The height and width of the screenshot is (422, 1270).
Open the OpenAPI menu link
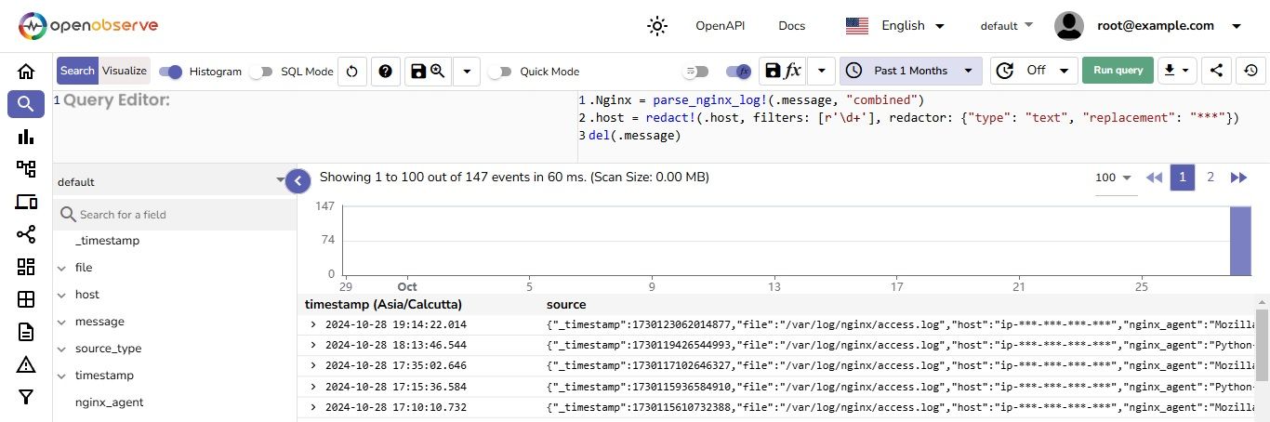coord(720,26)
